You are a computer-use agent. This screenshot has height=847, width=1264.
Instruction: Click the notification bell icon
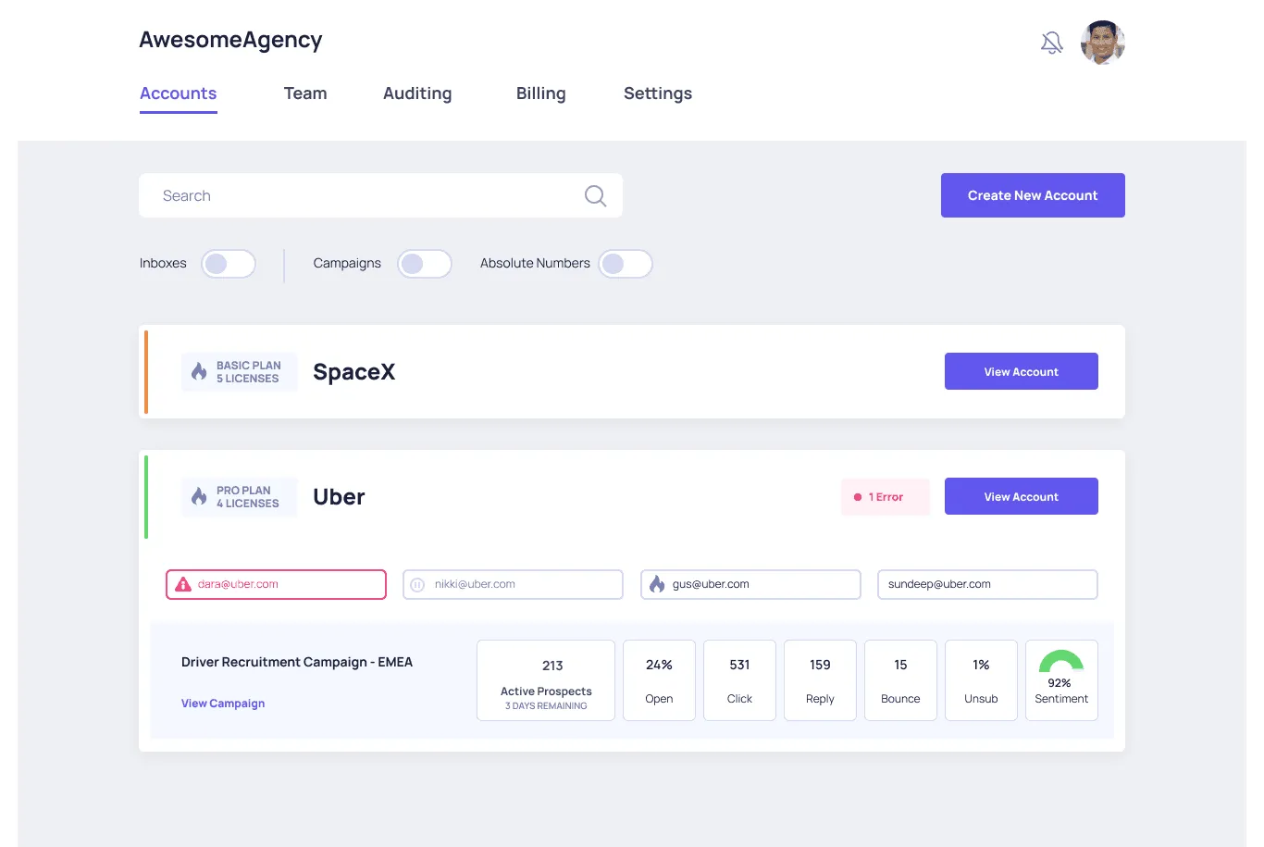coord(1051,42)
